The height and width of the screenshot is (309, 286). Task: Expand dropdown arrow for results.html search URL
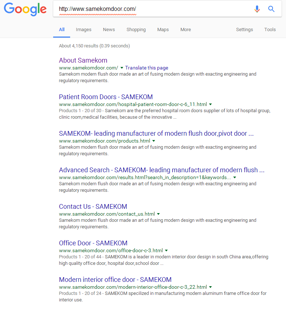click(x=235, y=177)
